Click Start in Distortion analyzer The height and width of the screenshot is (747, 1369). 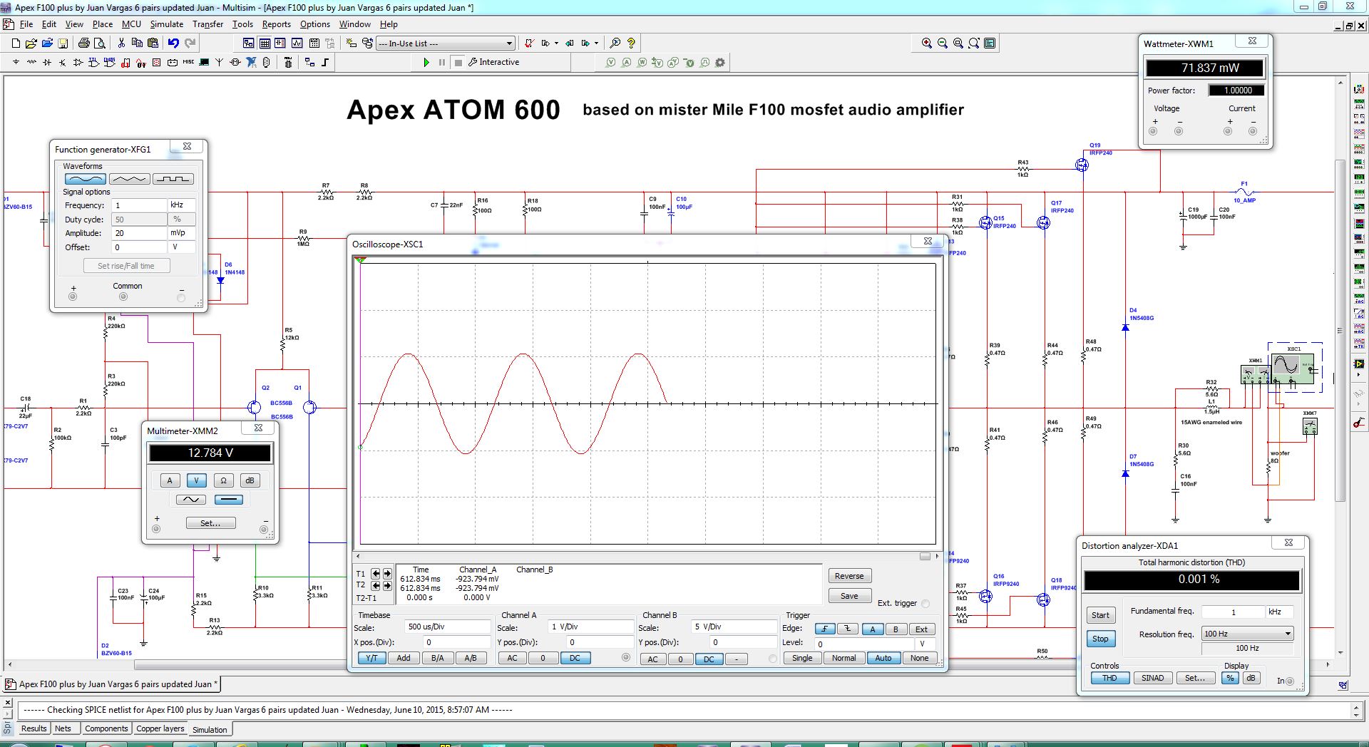click(1100, 615)
